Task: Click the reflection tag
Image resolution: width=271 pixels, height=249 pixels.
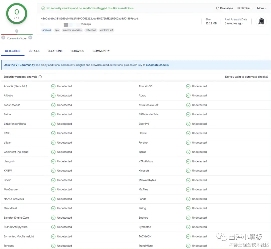Action: tap(91, 30)
